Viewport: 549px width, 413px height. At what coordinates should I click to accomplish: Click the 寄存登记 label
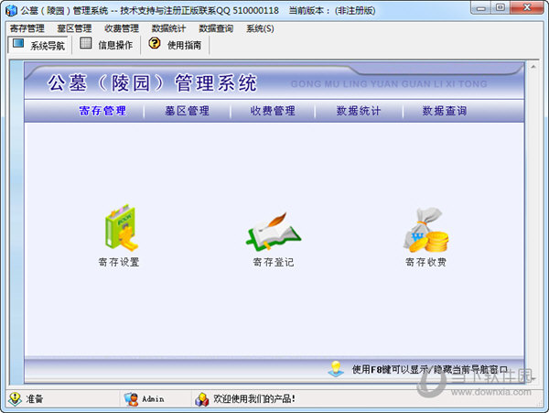[x=274, y=262]
